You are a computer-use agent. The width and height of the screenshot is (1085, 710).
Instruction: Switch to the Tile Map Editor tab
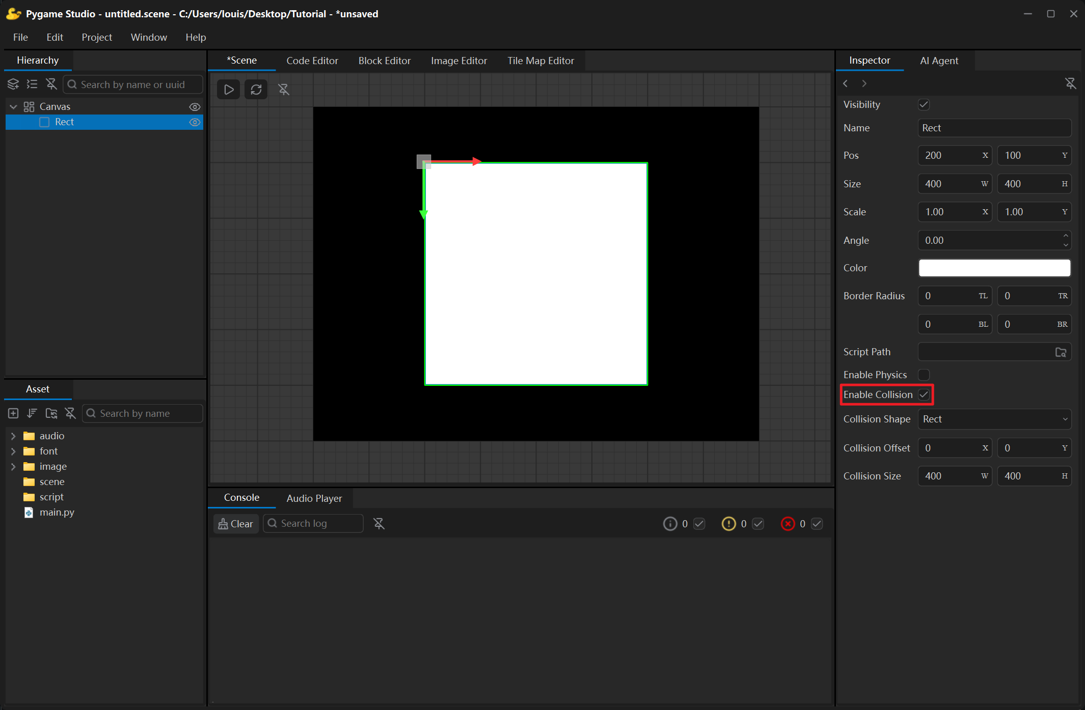(540, 61)
